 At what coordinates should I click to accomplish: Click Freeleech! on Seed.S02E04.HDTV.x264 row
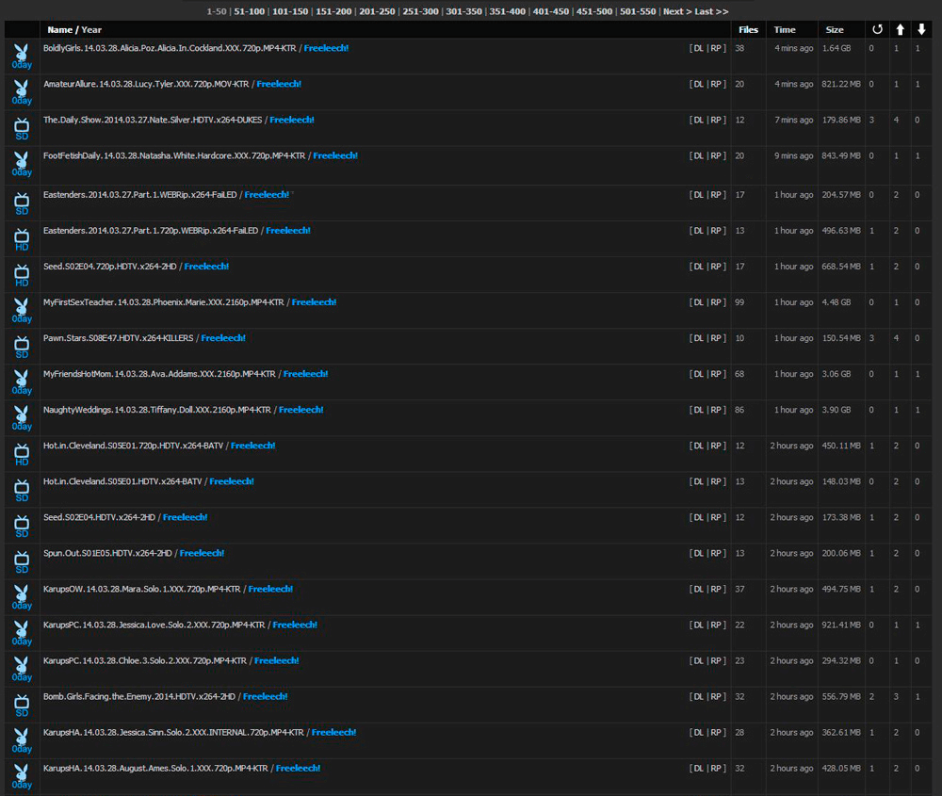[185, 517]
